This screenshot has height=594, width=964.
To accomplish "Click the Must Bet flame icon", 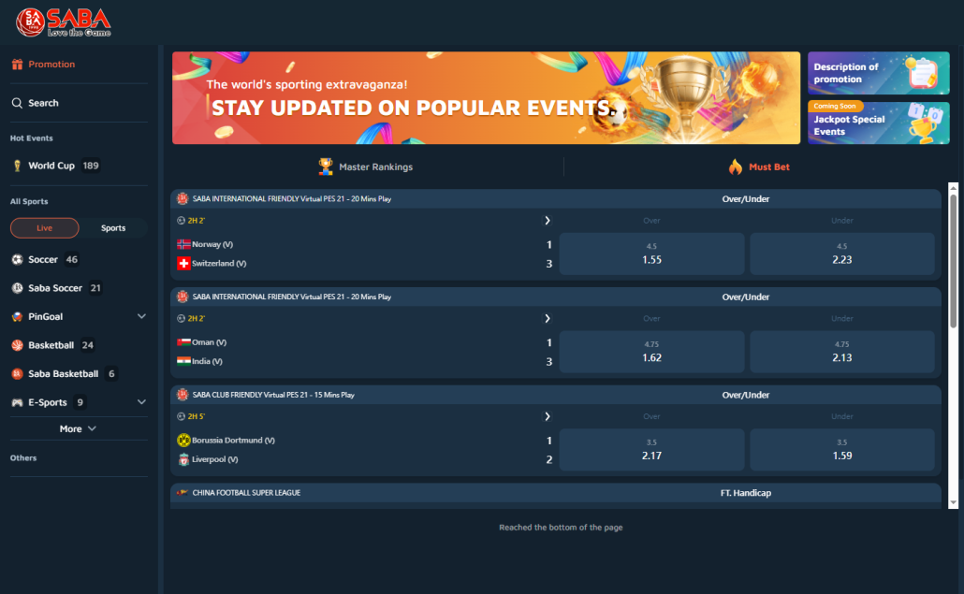I will [x=736, y=167].
